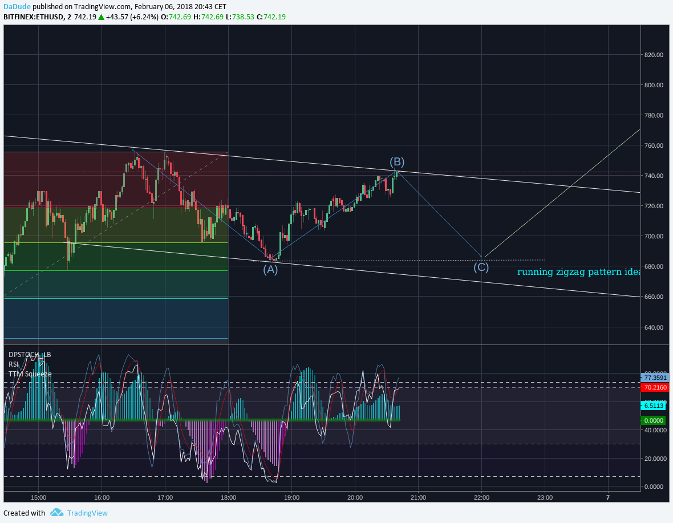Click the +43.57 (+6.24%) change value

pos(133,17)
